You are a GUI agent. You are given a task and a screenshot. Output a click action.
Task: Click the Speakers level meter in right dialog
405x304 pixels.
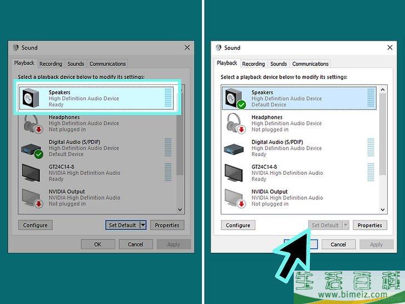(371, 98)
